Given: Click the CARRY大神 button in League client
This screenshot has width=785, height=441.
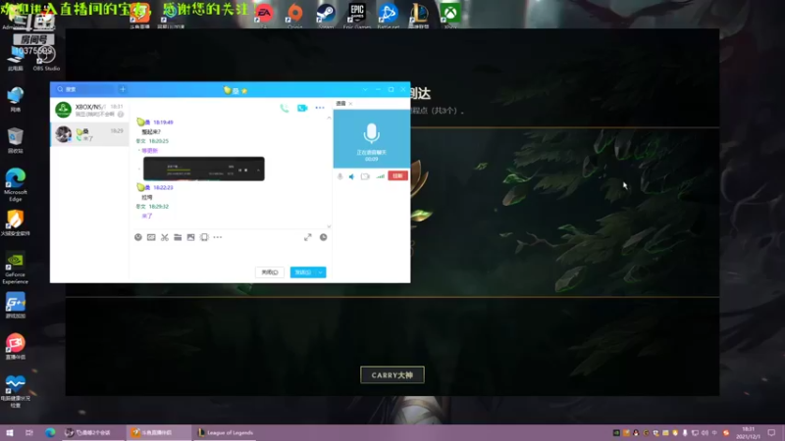Looking at the screenshot, I should click(392, 375).
